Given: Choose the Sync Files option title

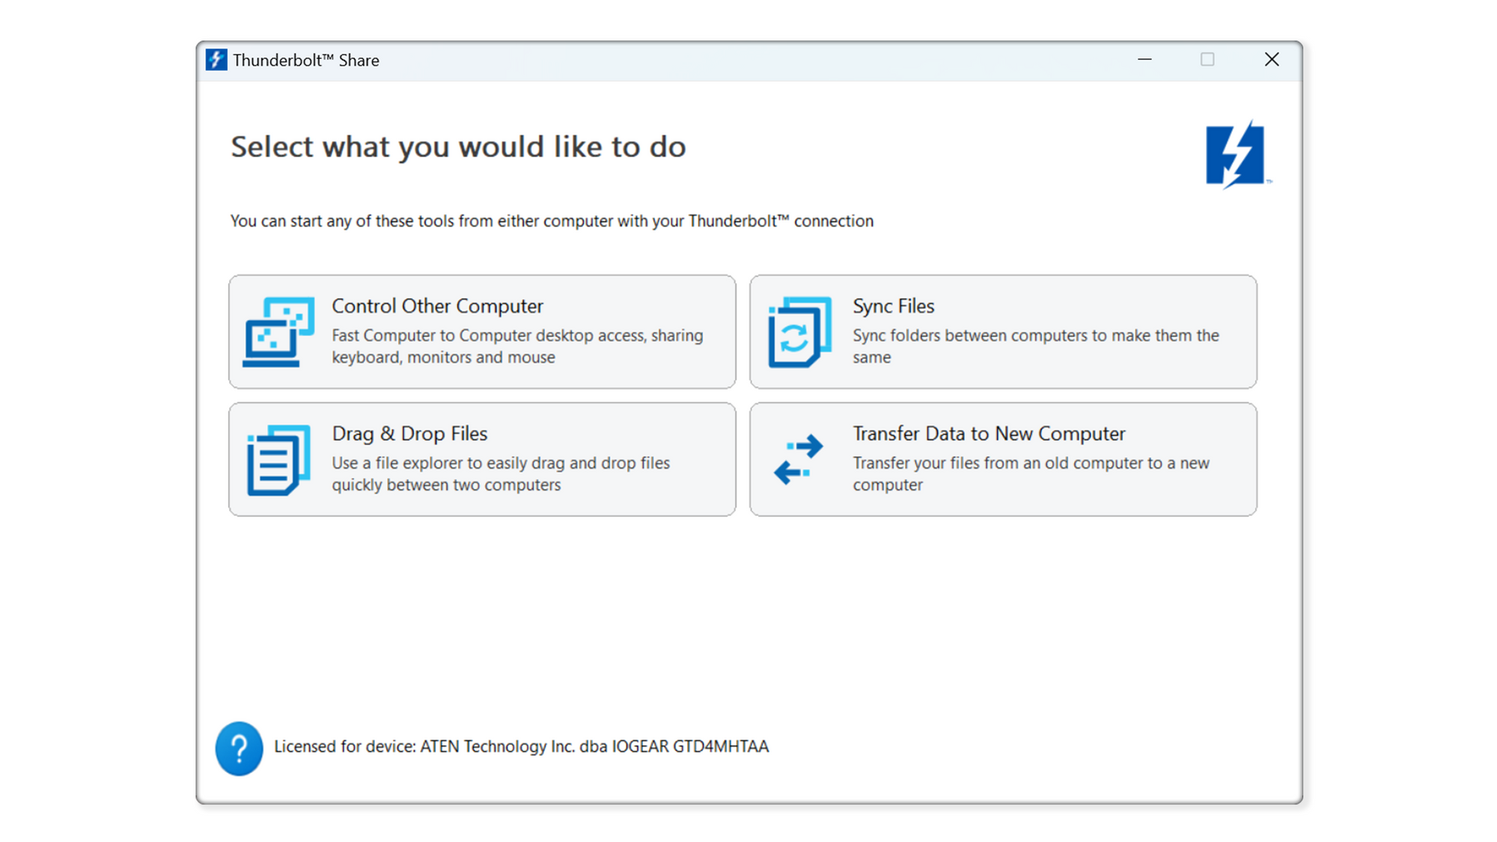Looking at the screenshot, I should click(x=893, y=306).
